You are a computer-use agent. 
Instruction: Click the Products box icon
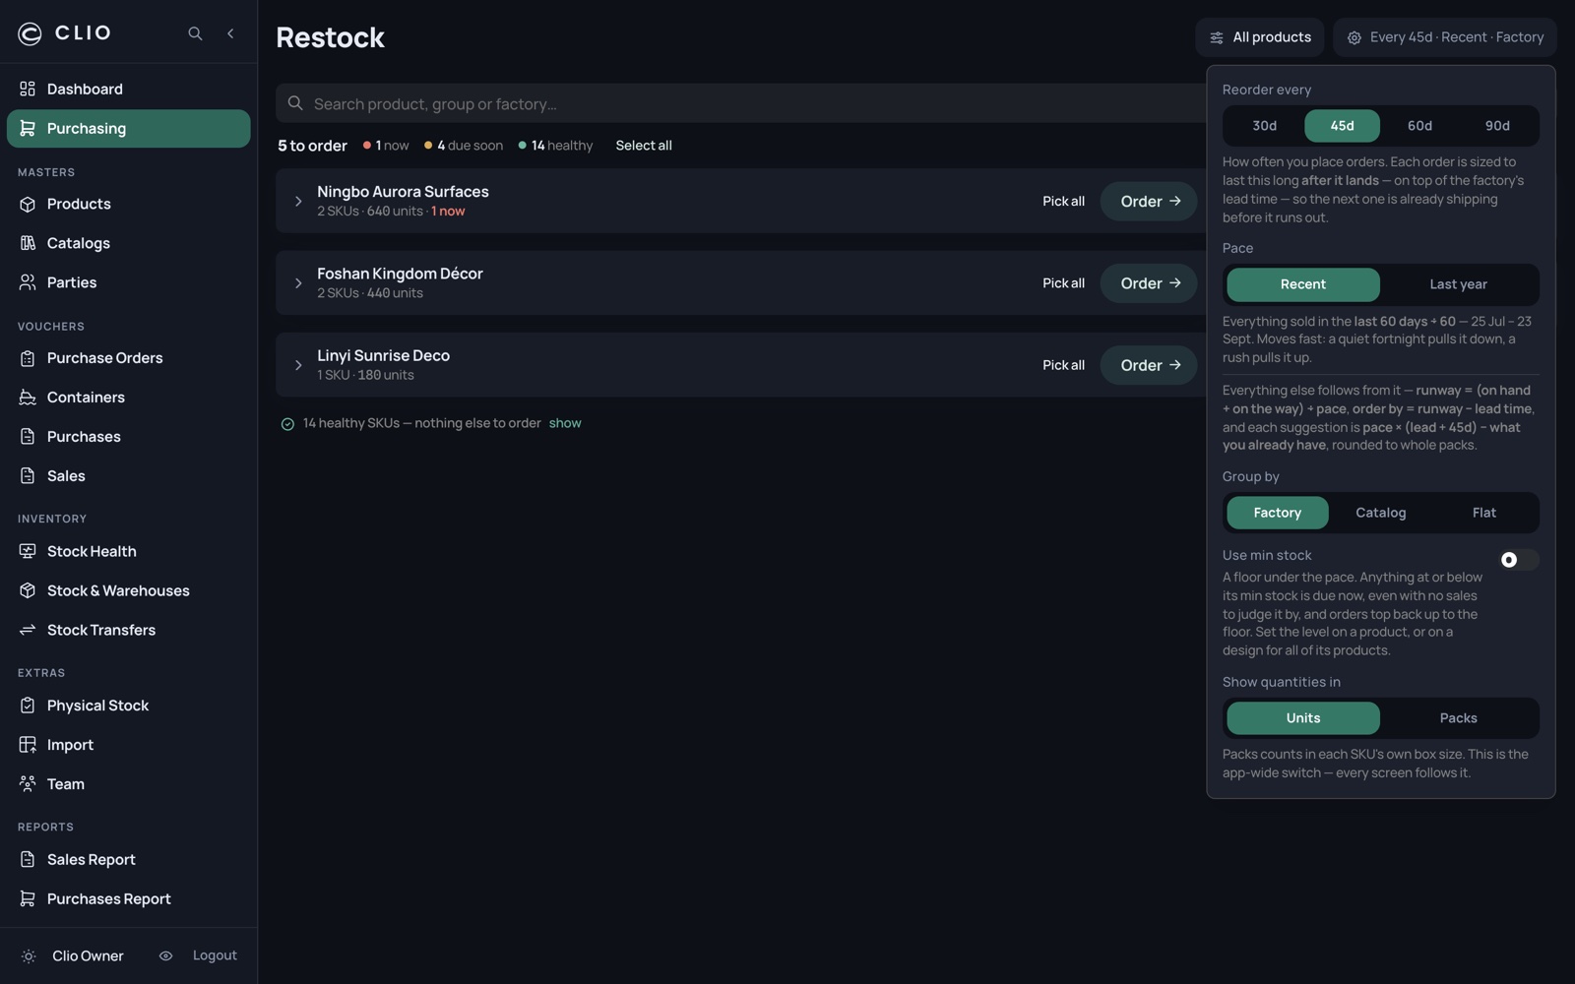28,204
